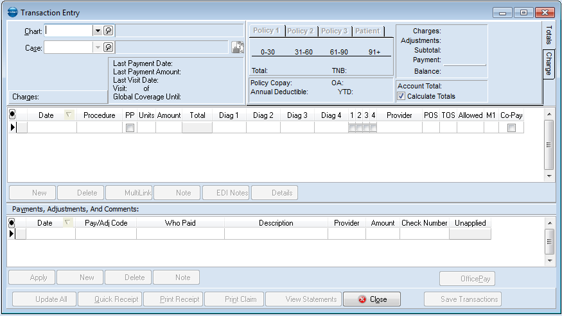Click the Chart lookup magnifier icon
562x316 pixels.
(x=109, y=30)
